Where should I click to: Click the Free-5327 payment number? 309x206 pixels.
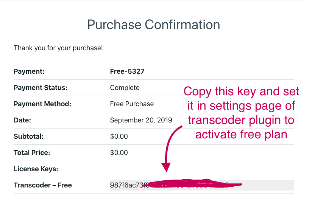[127, 71]
